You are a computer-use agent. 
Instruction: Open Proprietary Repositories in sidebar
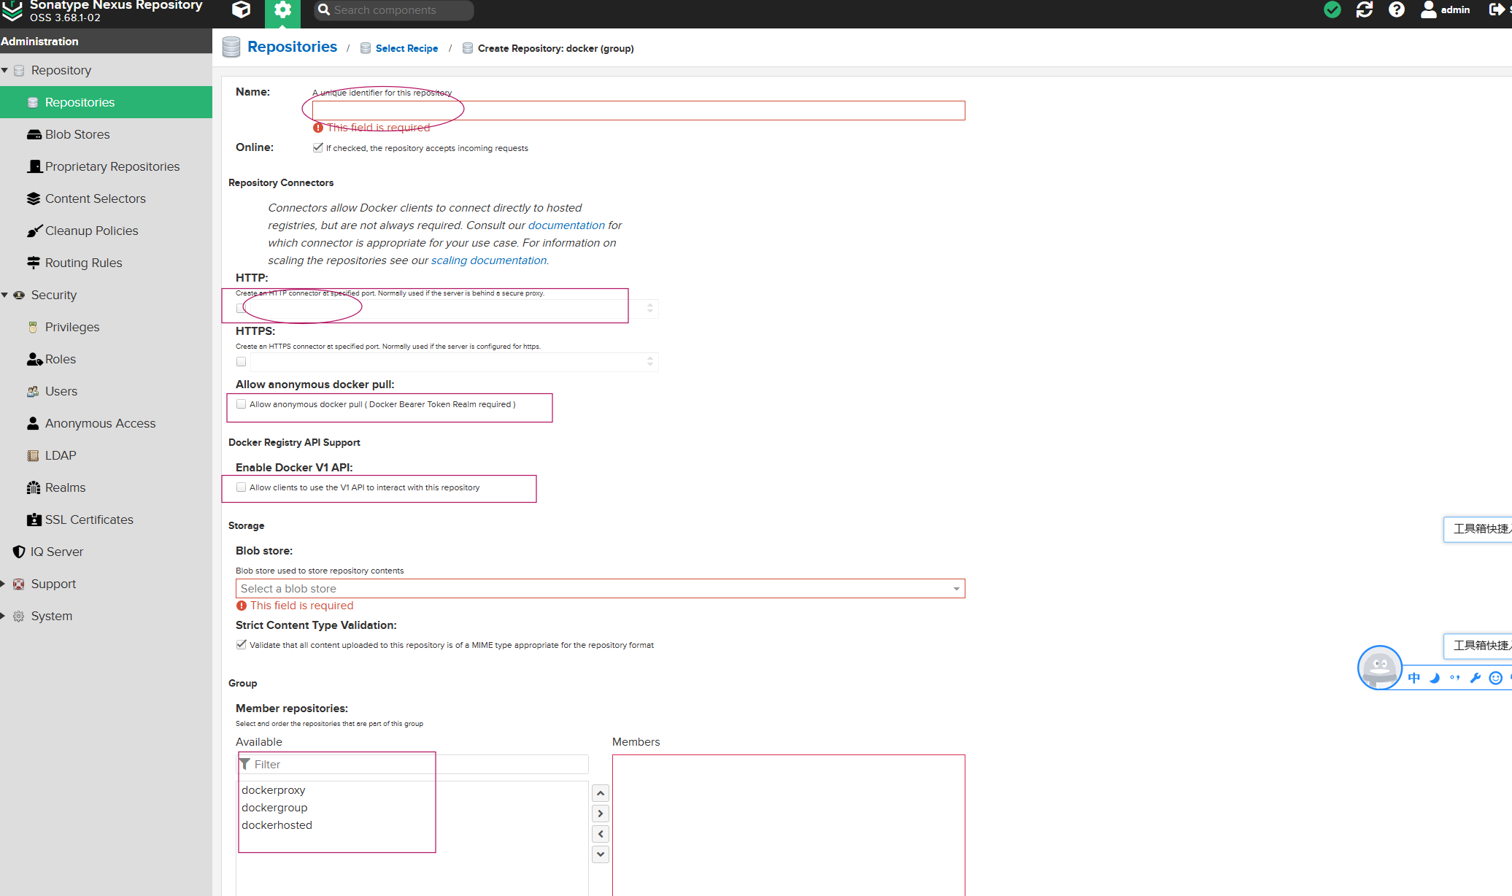pos(106,166)
